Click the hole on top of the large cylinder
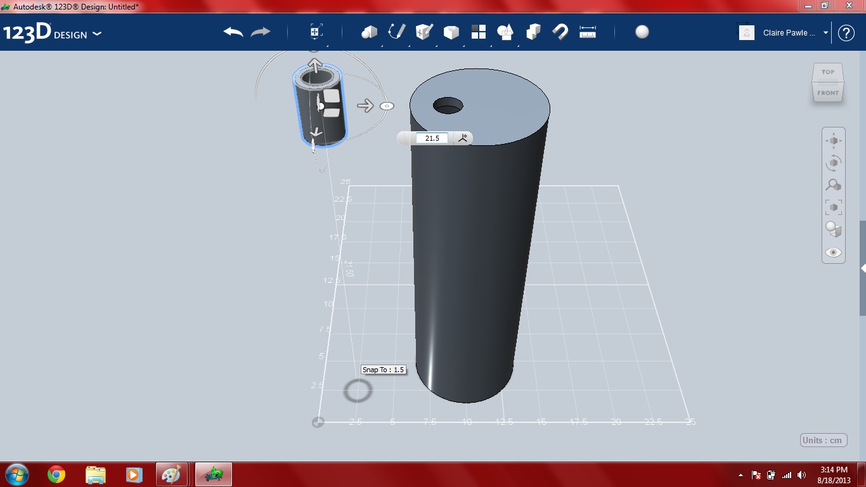 tap(448, 106)
